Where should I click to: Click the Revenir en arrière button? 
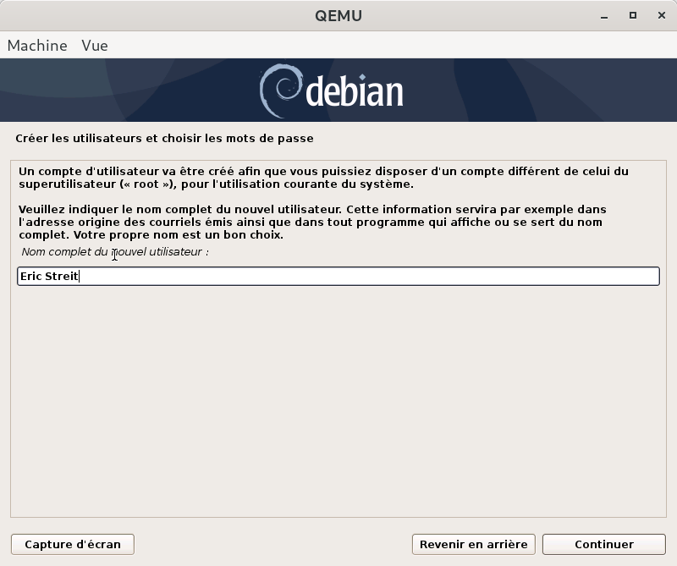click(473, 544)
